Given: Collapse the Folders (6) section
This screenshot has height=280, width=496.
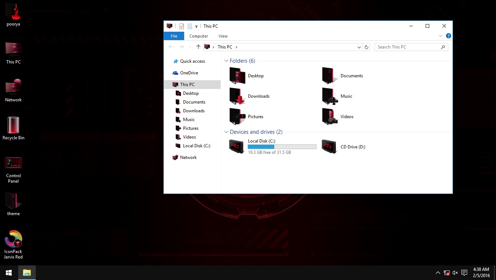Looking at the screenshot, I should click(x=226, y=61).
